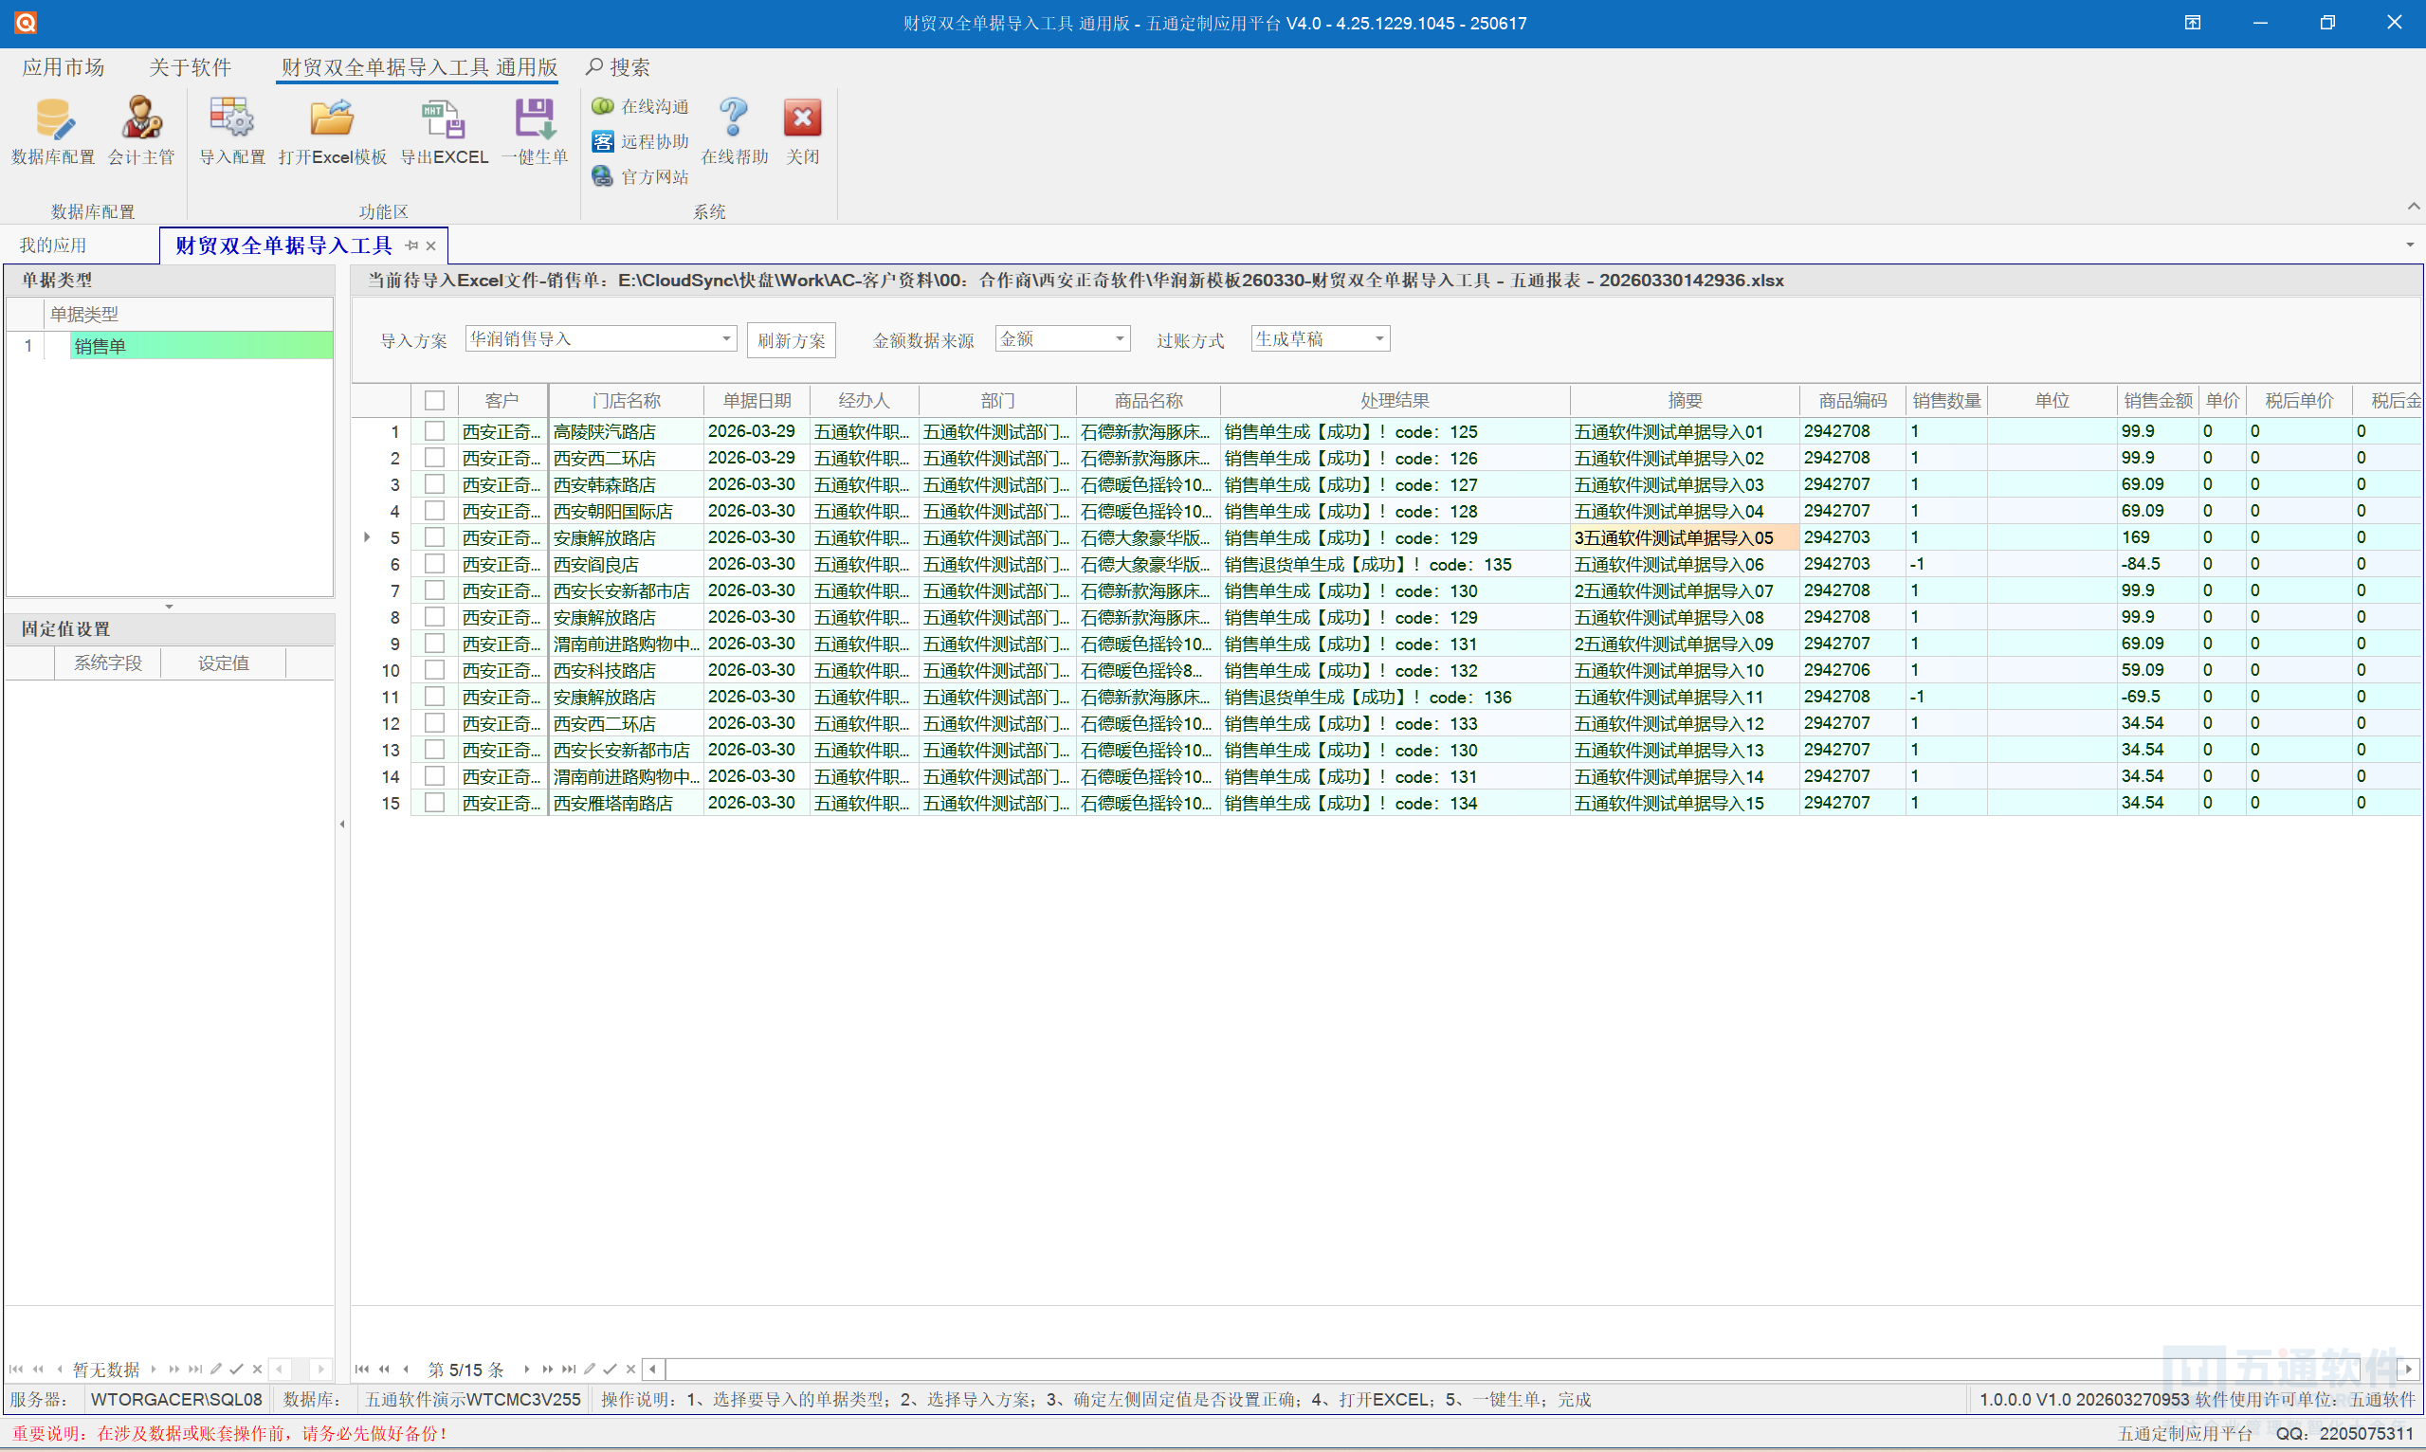
Task: Click the 刷新方案 button
Action: (x=791, y=340)
